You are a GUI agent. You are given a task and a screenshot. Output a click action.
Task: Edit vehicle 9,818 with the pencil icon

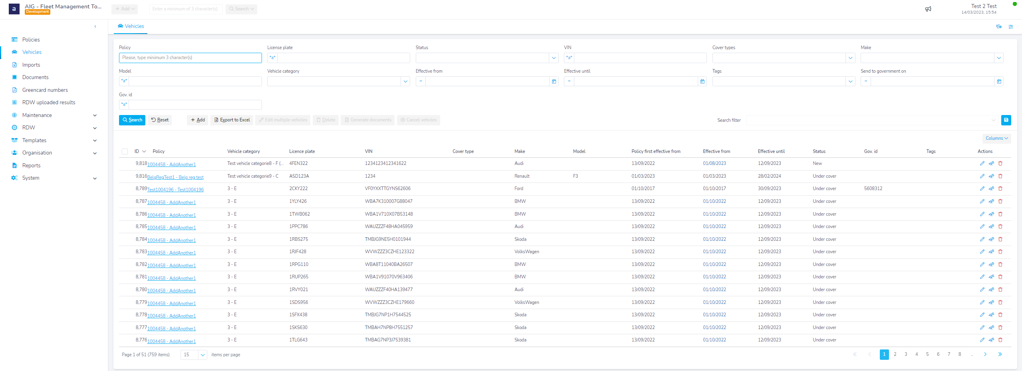click(x=982, y=163)
